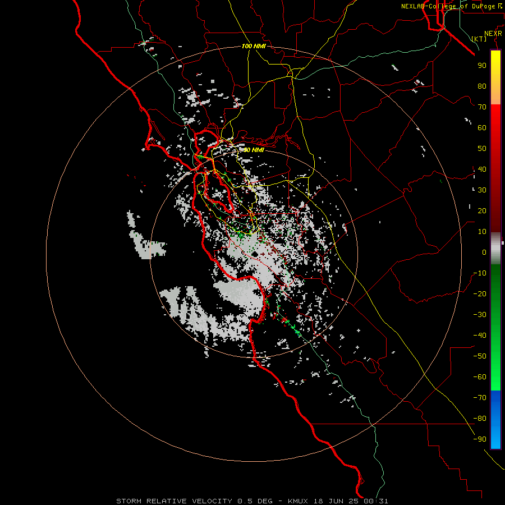
Task: Click the 50 value on velocity scale
Action: (482, 149)
